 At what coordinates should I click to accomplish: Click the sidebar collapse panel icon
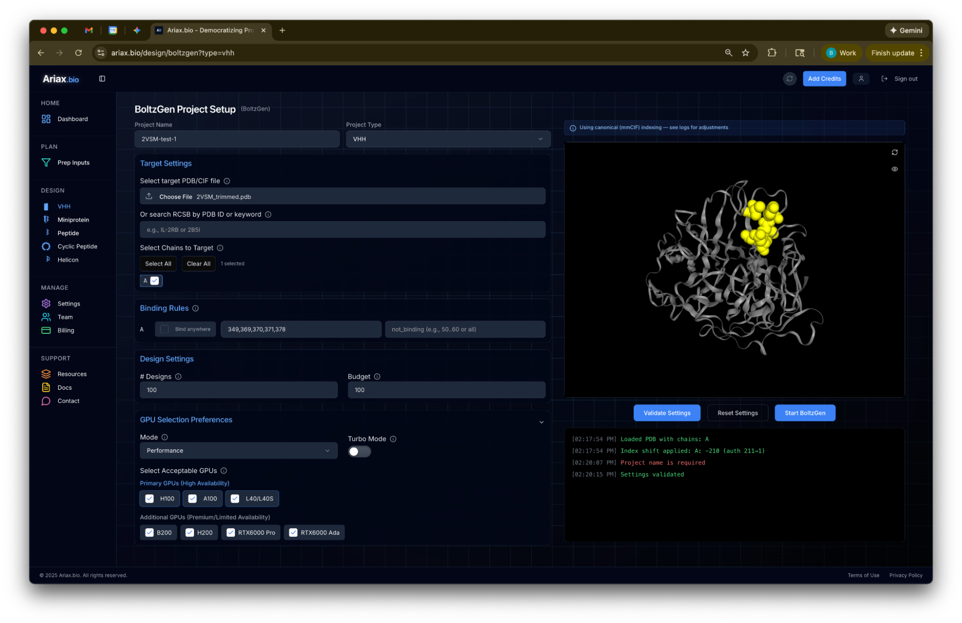102,79
